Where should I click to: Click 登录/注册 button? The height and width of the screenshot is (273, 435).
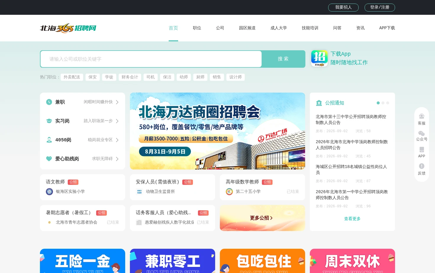coord(380,7)
